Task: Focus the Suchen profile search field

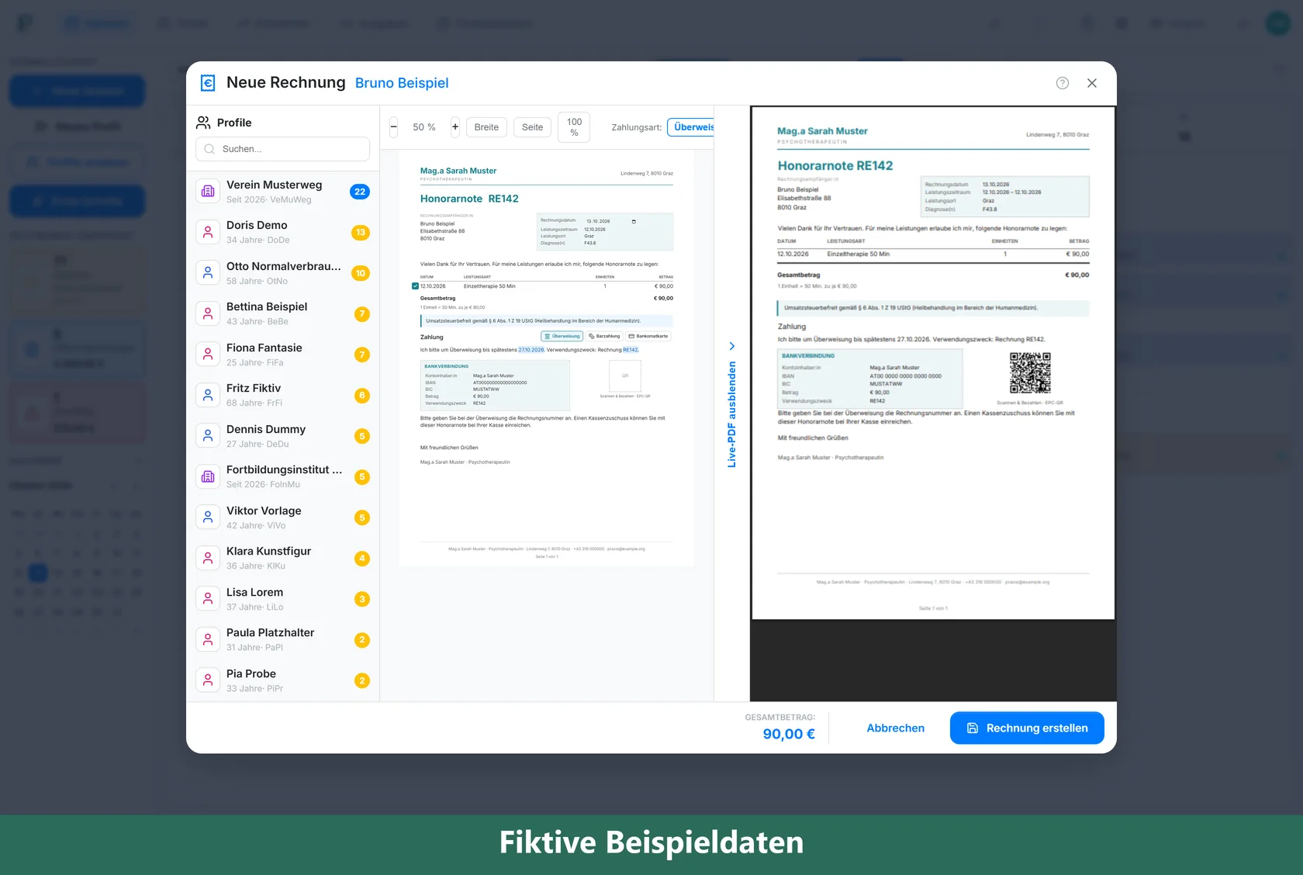Action: point(282,149)
